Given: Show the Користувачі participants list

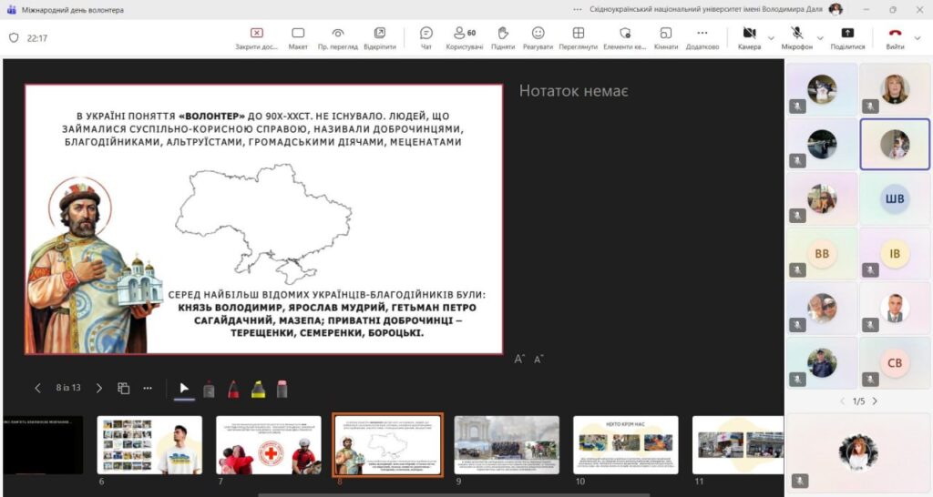Looking at the screenshot, I should tap(465, 37).
